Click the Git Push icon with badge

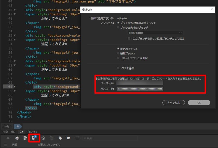[x=34, y=138]
